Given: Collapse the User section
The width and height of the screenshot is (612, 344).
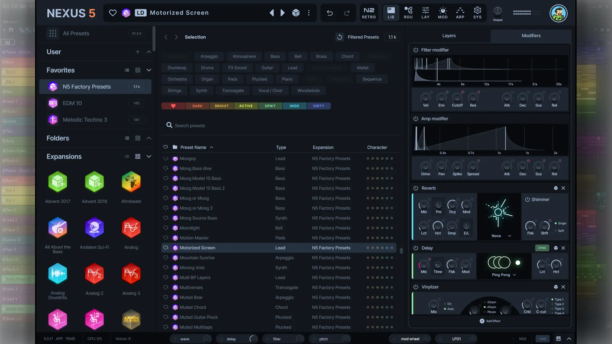Looking at the screenshot, I should pos(149,52).
